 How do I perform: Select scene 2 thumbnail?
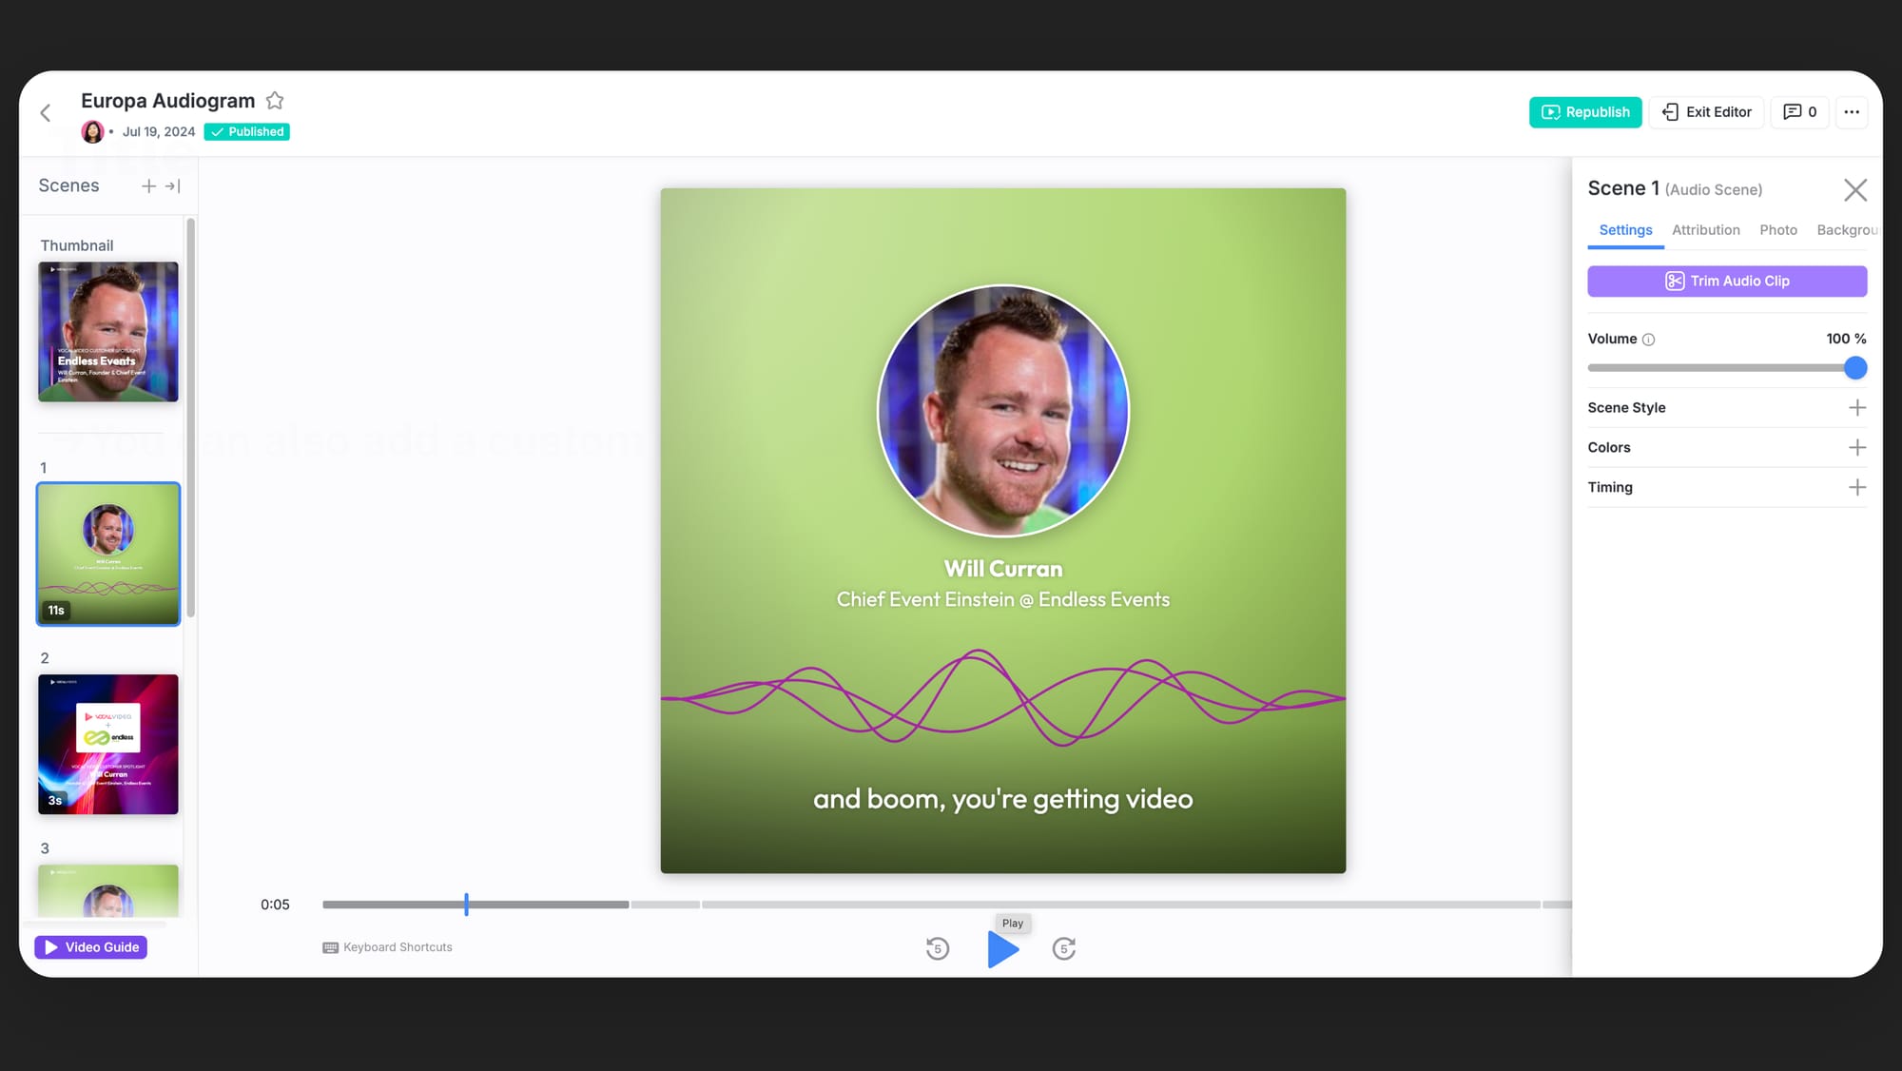click(108, 744)
